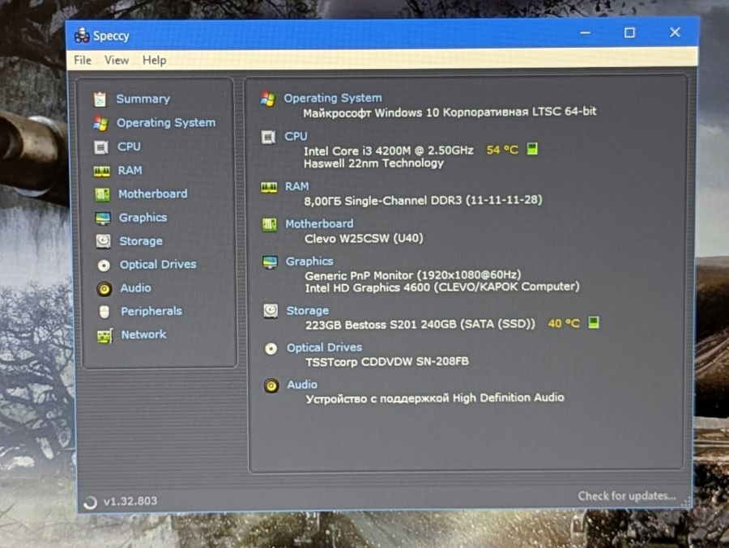Click the Storage heading link in summary

pos(307,311)
